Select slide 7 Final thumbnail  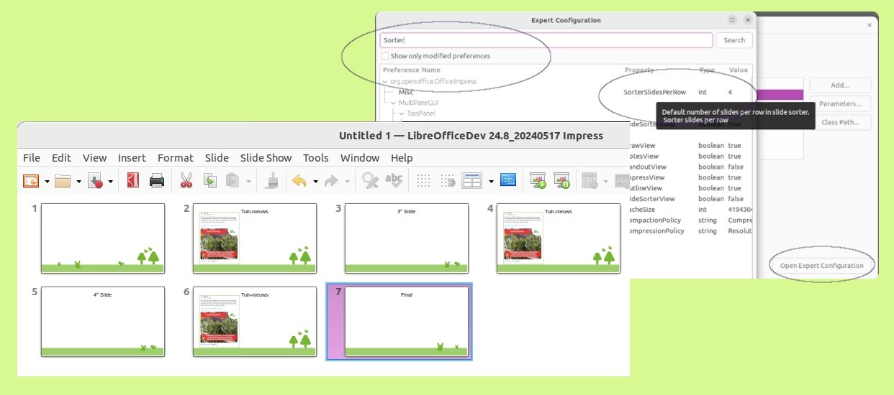tap(407, 322)
